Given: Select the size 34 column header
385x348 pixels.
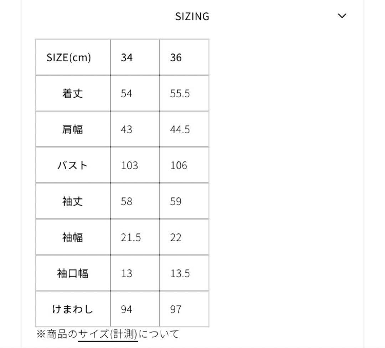Looking at the screenshot, I should [x=127, y=57].
